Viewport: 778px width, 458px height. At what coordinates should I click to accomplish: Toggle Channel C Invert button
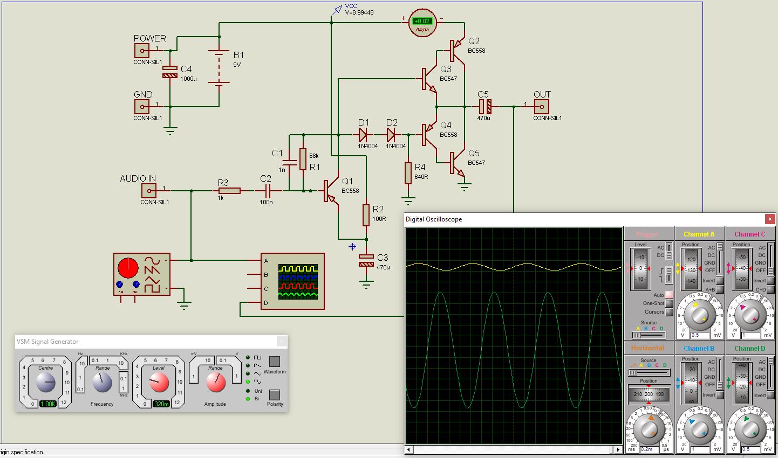770,281
